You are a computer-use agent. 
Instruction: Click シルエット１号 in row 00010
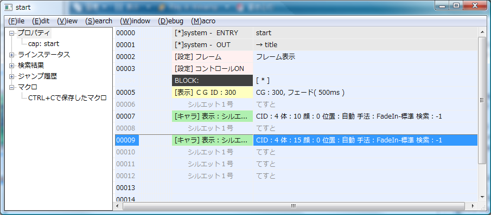[x=211, y=152]
